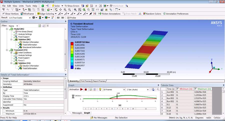This screenshot has width=225, height=121.
Task: Open the Tools menu
Action: point(28,6)
